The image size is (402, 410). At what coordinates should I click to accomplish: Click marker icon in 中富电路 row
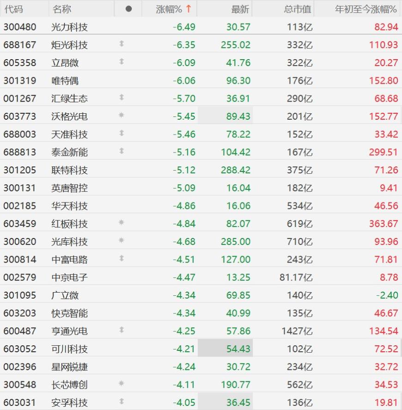click(121, 258)
